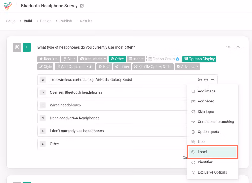Select Identifier menu entry
This screenshot has height=183, width=252.
(213, 162)
